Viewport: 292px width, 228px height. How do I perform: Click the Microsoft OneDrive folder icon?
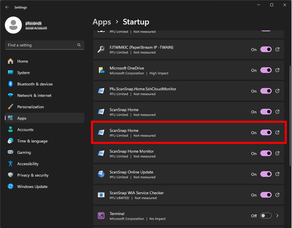pyautogui.click(x=101, y=70)
